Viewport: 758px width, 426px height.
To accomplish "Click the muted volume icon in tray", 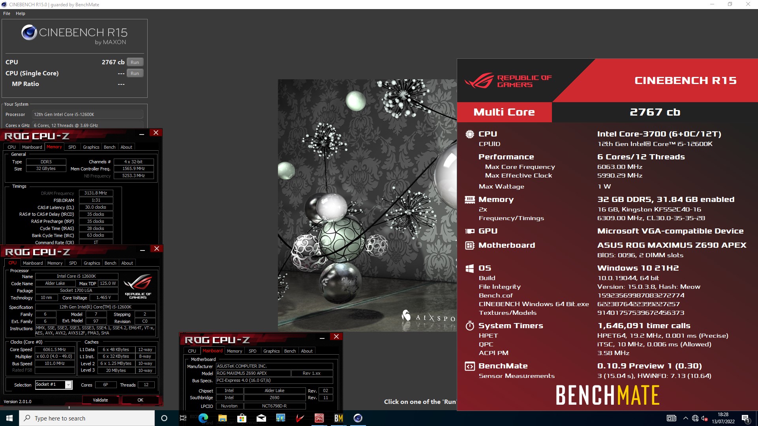I will (x=705, y=418).
